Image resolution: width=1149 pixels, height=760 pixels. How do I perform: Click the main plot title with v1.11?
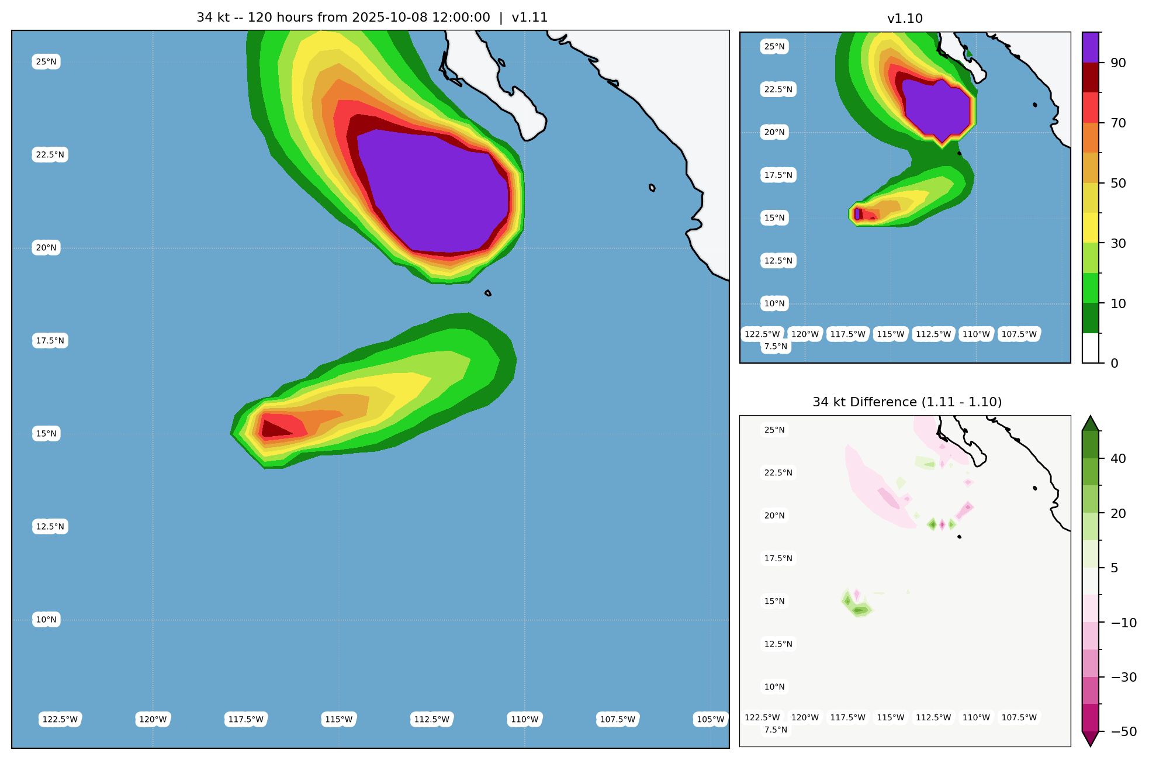click(x=372, y=18)
